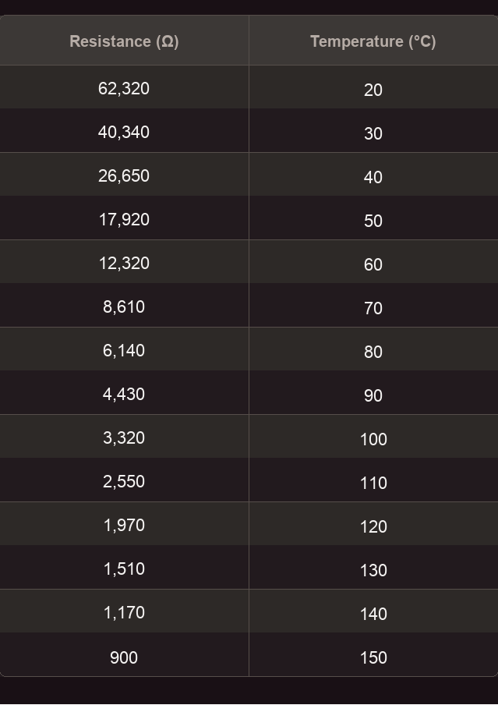The width and height of the screenshot is (498, 705).
Task: Click the temperature value 150
Action: [x=373, y=657]
